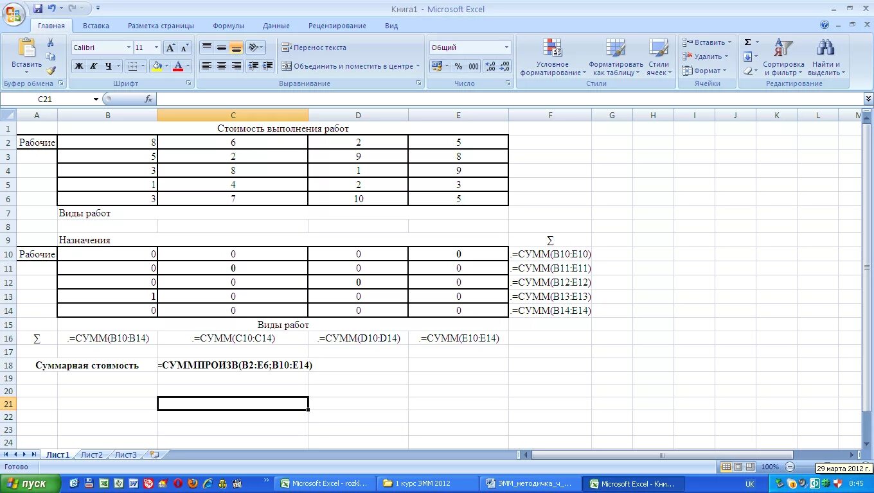Open Сортировка и фильтр menu
Viewport: 874px width, 493px height.
(783, 57)
